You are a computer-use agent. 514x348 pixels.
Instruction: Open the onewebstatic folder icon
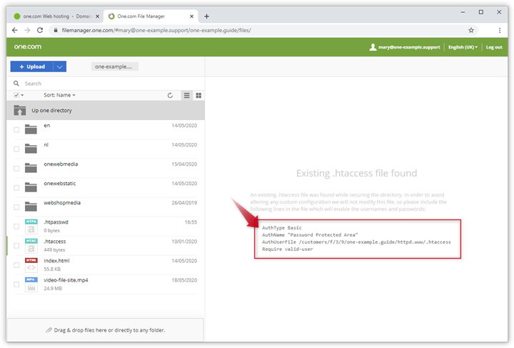pos(31,187)
